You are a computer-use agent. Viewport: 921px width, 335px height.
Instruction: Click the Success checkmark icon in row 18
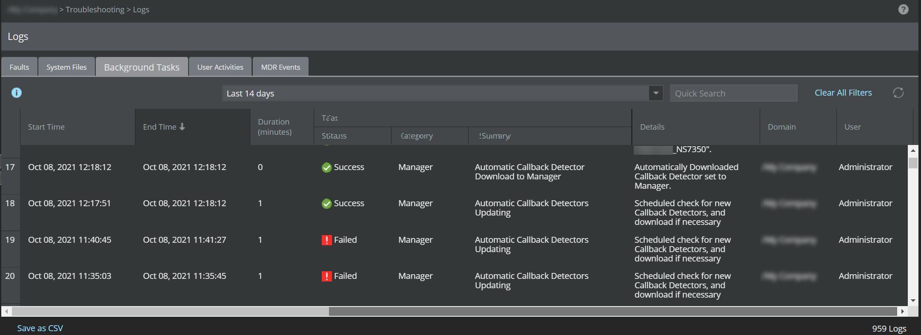tap(326, 204)
